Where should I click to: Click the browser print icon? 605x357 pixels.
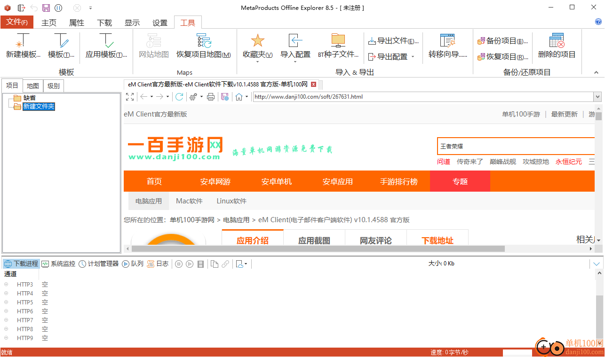point(211,97)
